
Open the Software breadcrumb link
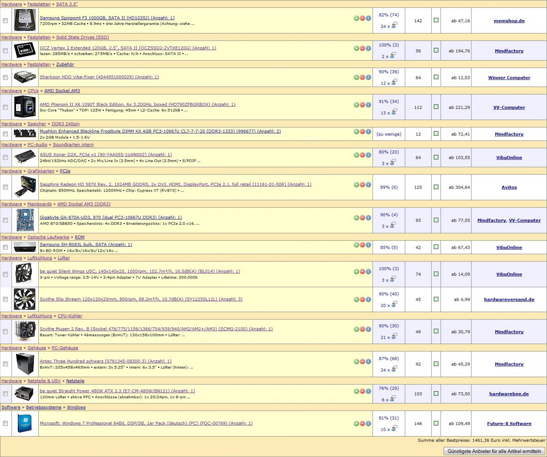pos(11,407)
